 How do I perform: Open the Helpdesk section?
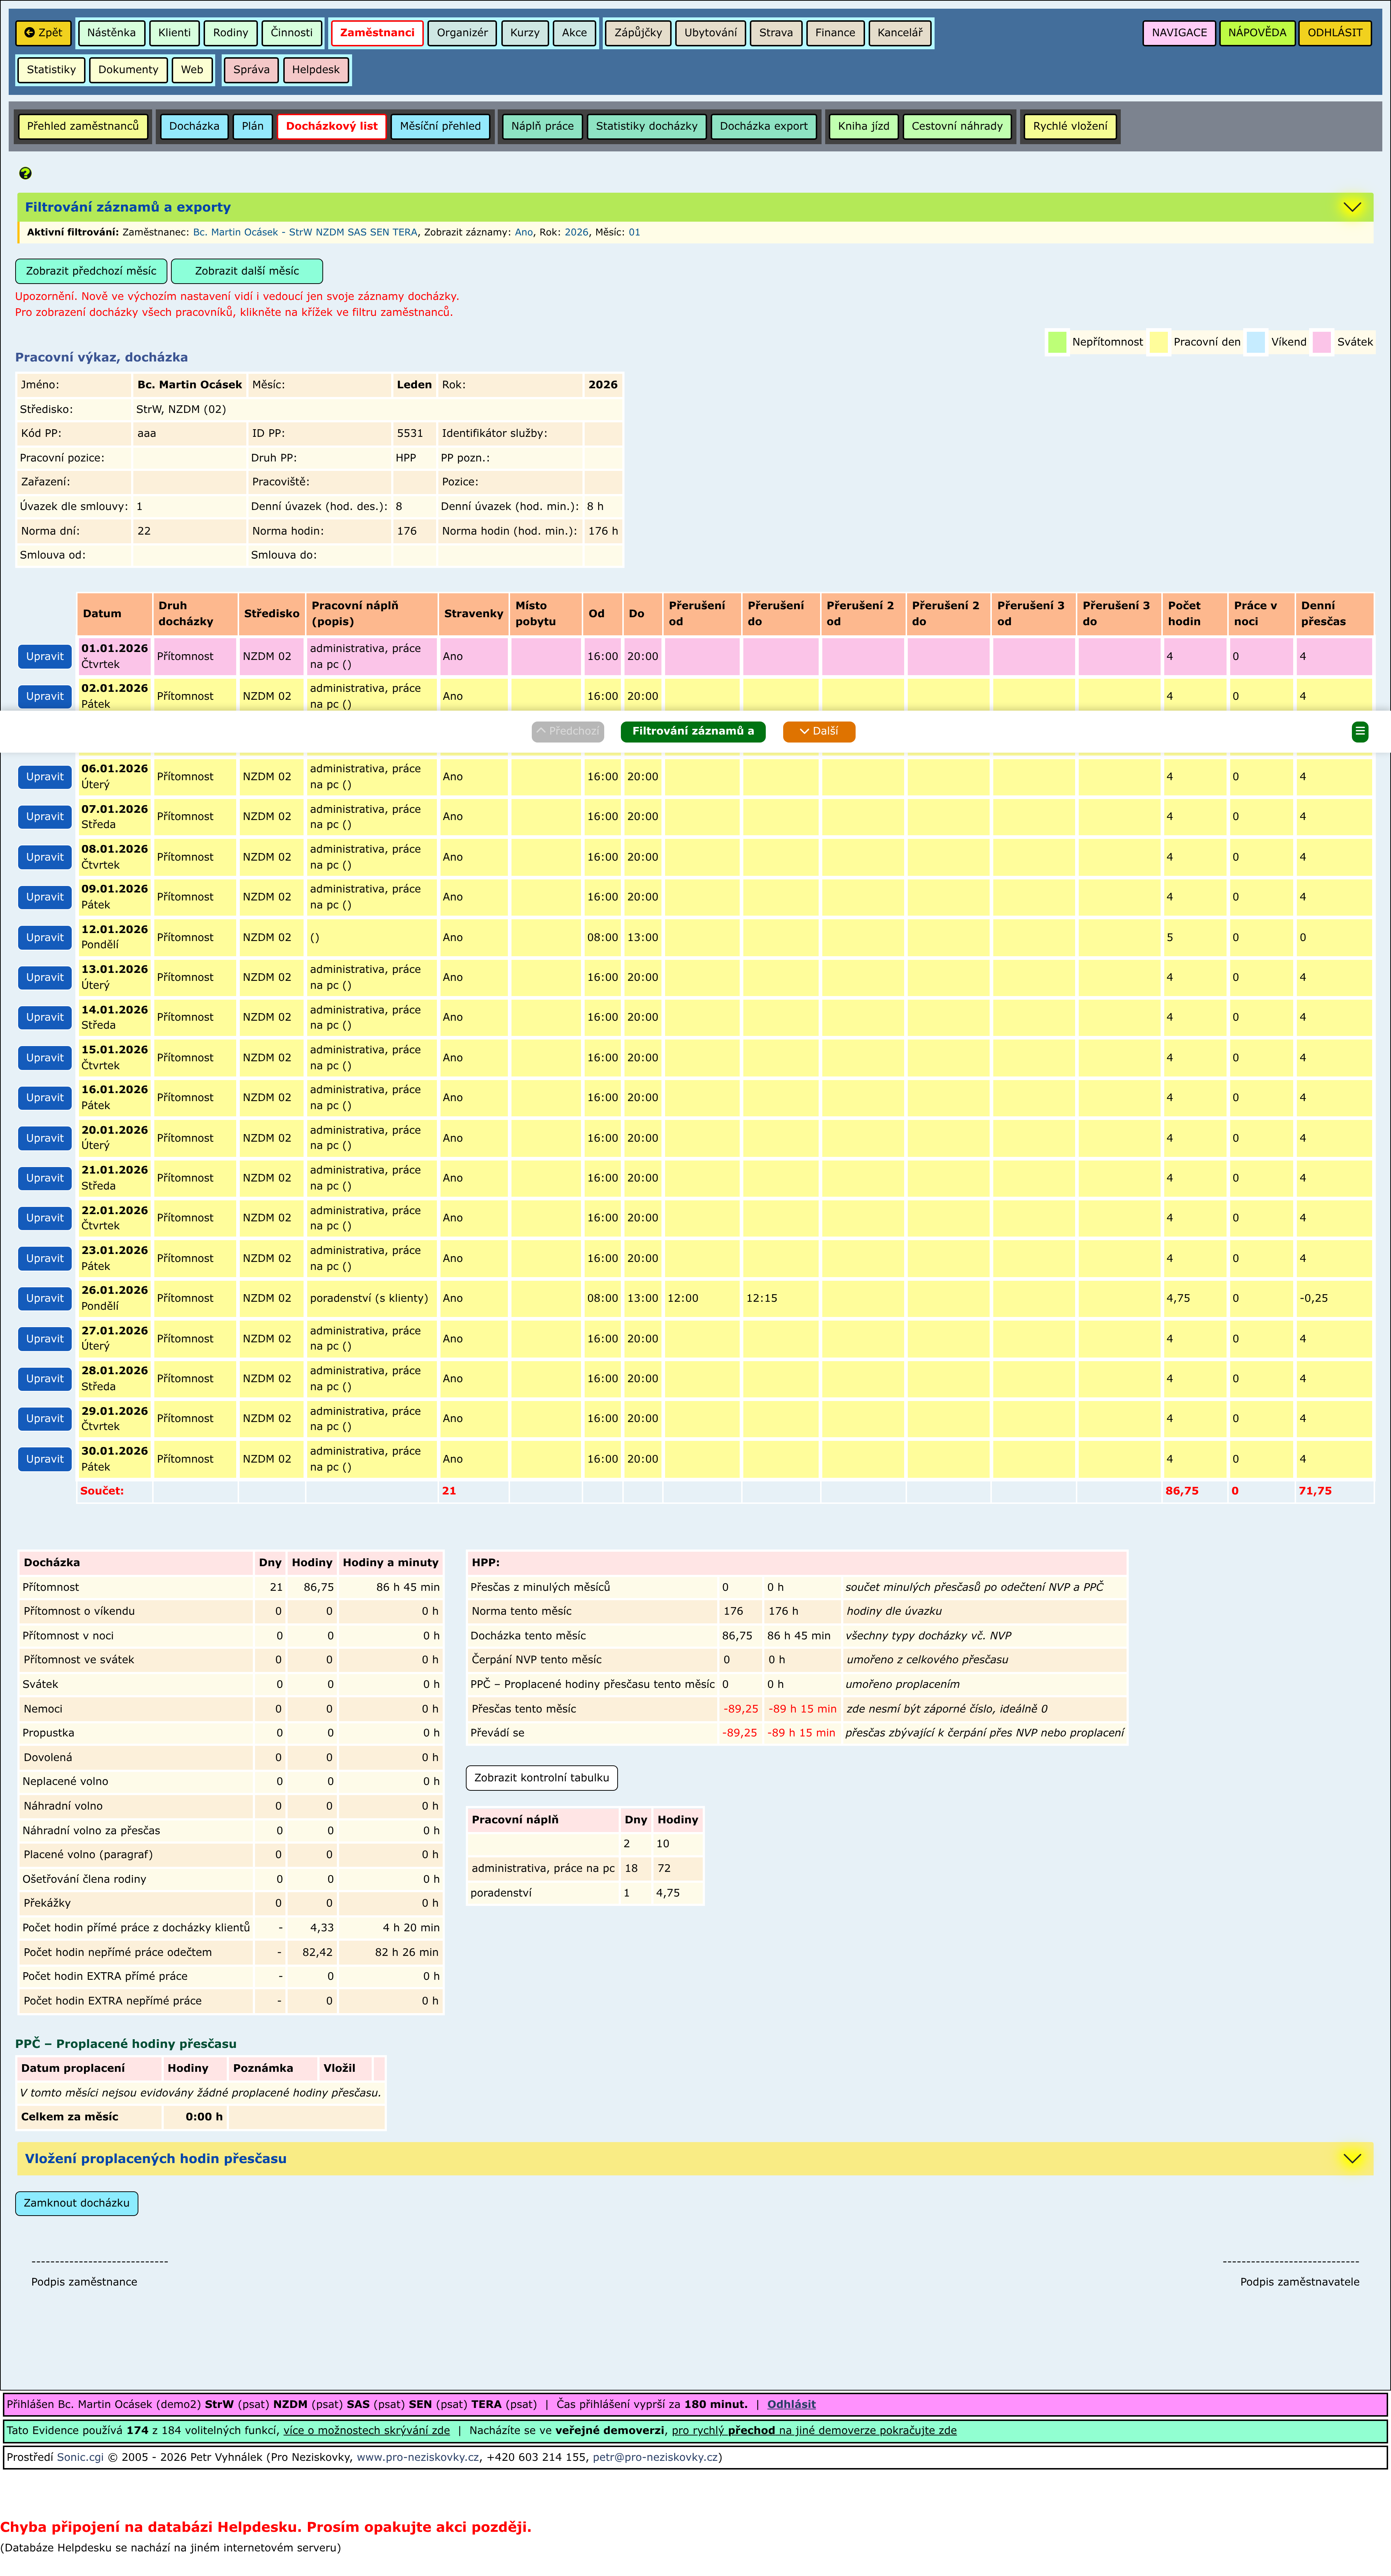[316, 70]
